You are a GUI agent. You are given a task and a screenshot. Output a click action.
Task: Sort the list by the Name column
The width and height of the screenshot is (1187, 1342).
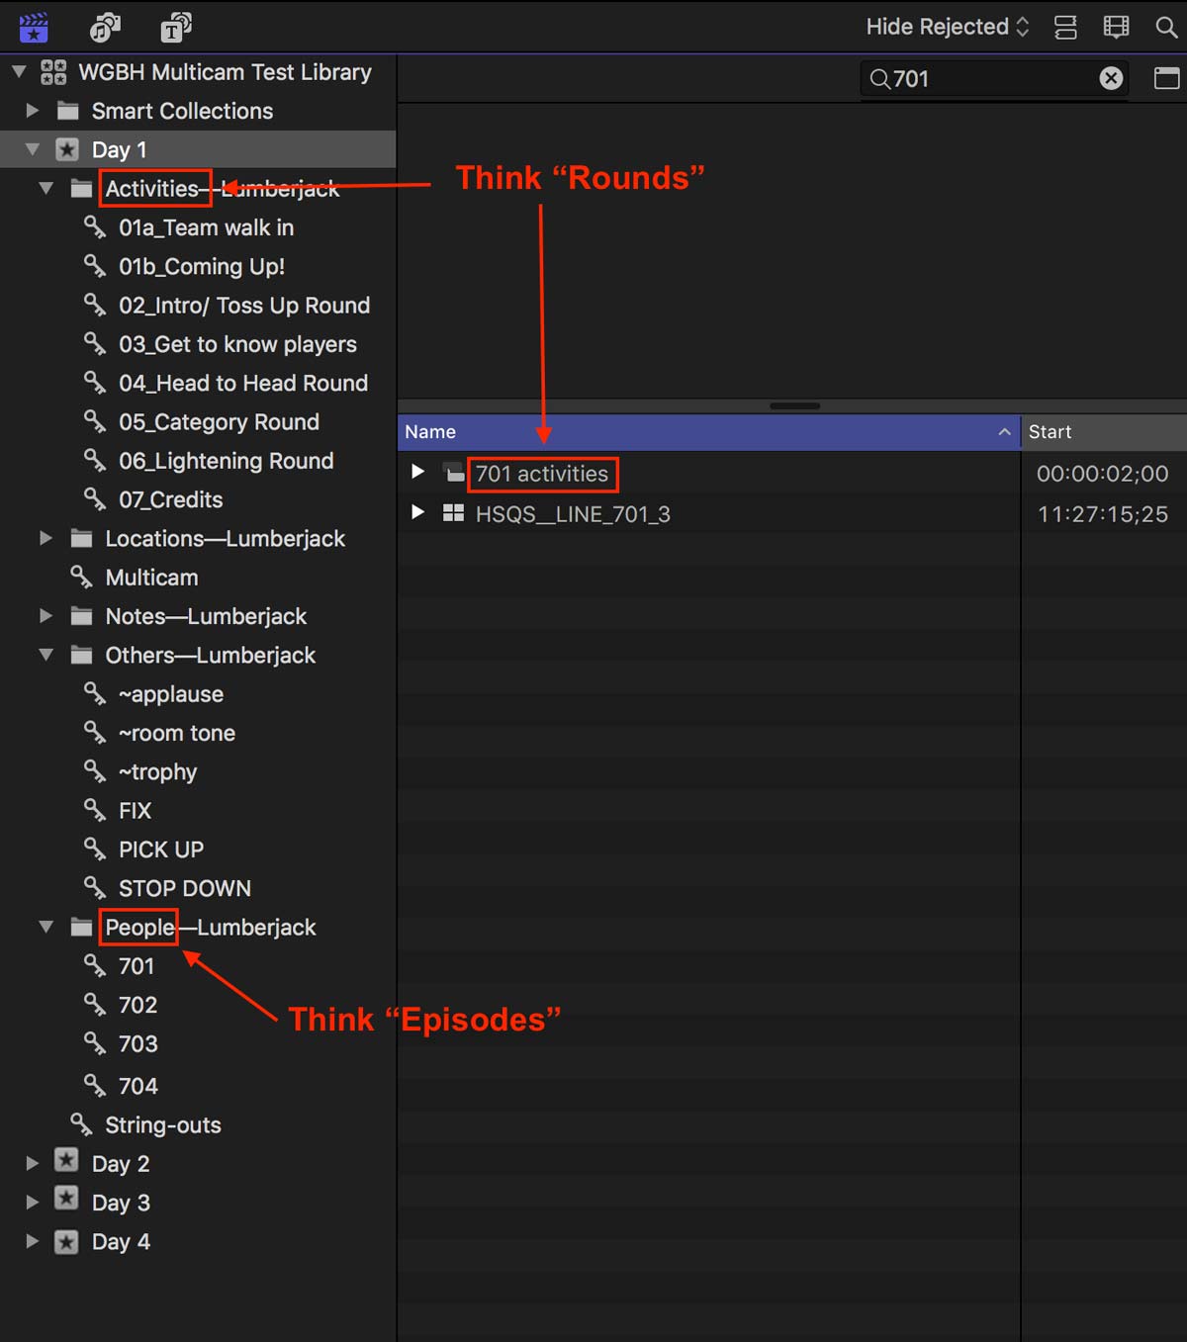pyautogui.click(x=708, y=431)
